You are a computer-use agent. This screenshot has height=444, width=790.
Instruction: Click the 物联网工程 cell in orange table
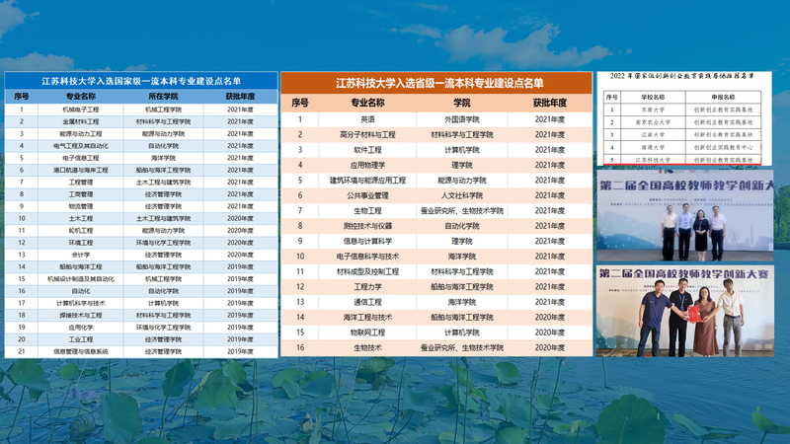(x=366, y=333)
